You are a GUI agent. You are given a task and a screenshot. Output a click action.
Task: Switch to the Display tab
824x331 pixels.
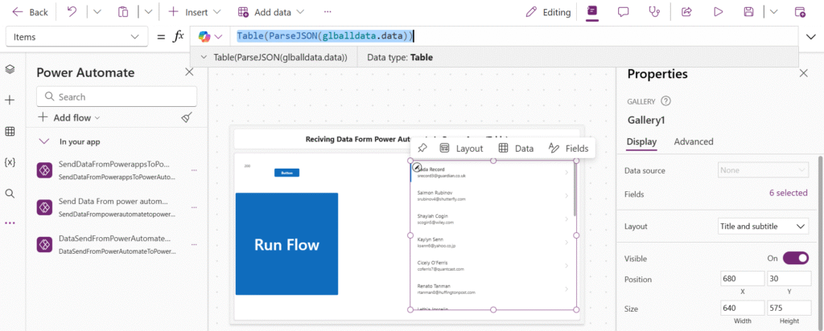pos(641,141)
